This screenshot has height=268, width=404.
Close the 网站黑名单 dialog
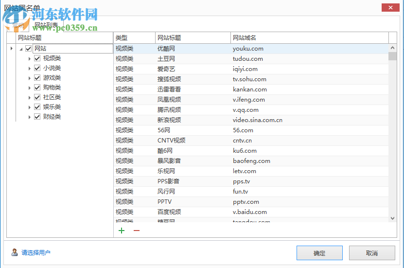(390, 8)
